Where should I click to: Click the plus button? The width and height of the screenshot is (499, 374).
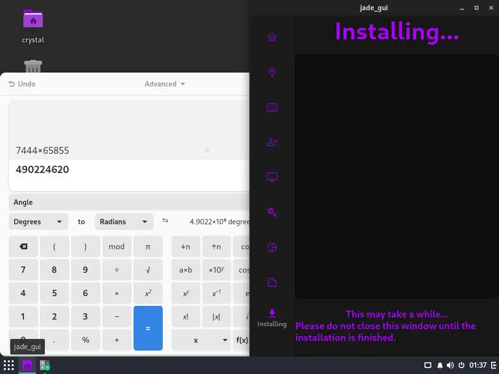click(117, 340)
